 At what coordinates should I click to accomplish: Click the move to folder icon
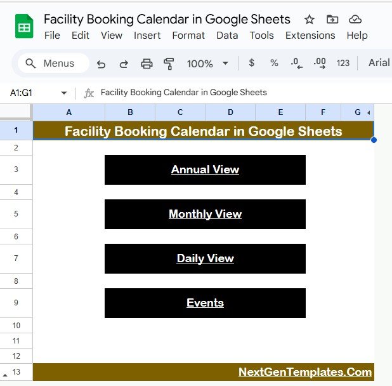(x=332, y=19)
